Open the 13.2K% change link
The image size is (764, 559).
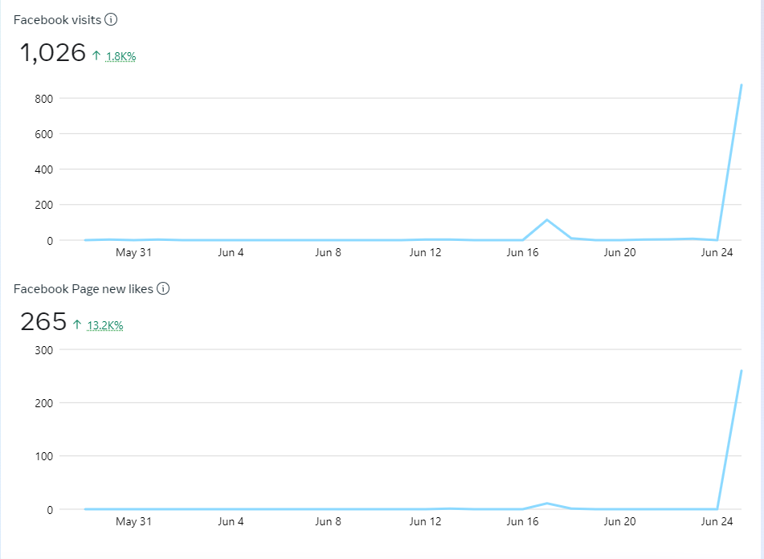104,325
